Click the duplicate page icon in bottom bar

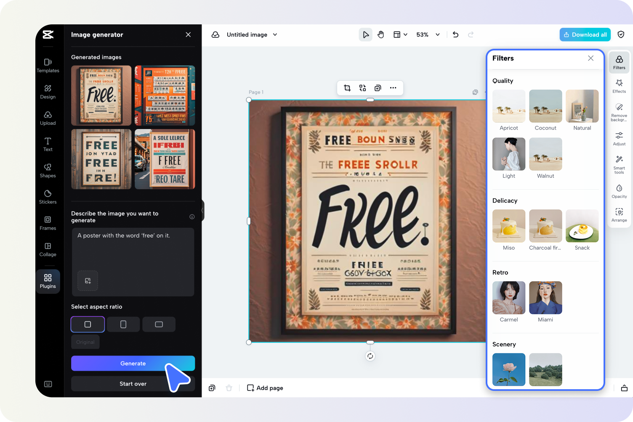212,388
